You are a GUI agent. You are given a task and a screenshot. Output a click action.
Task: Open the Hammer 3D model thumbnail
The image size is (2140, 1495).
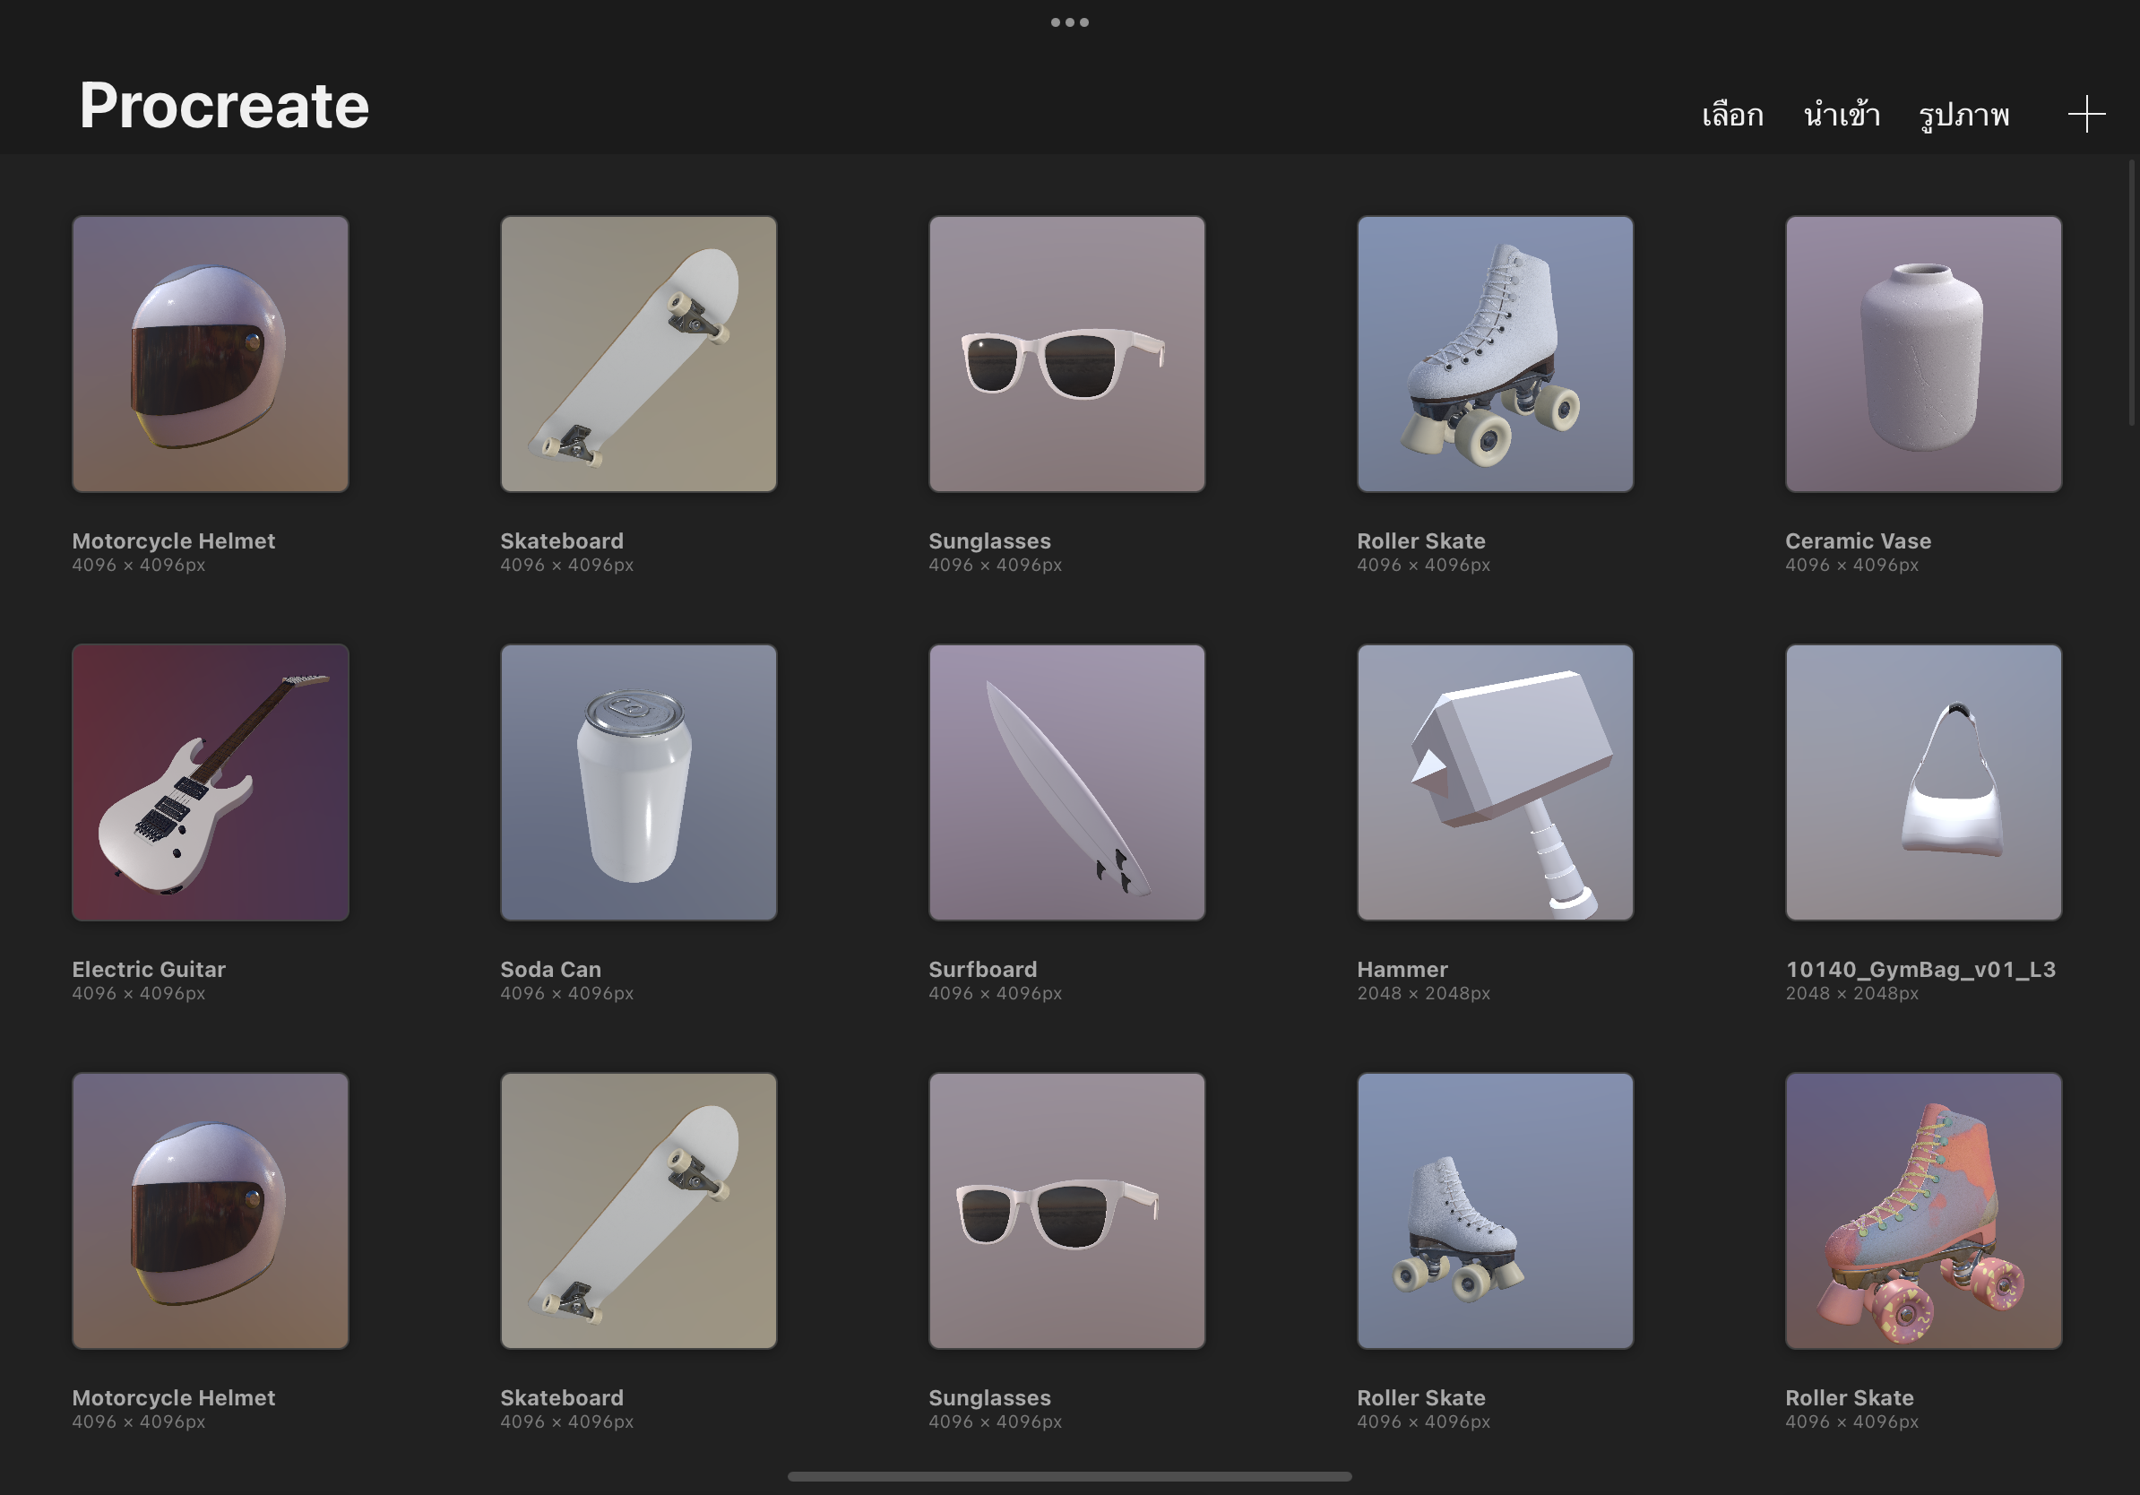(x=1494, y=782)
